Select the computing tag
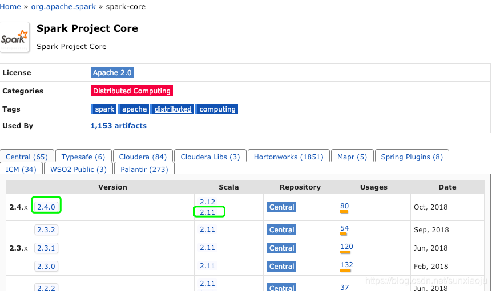The image size is (492, 291). (x=217, y=109)
